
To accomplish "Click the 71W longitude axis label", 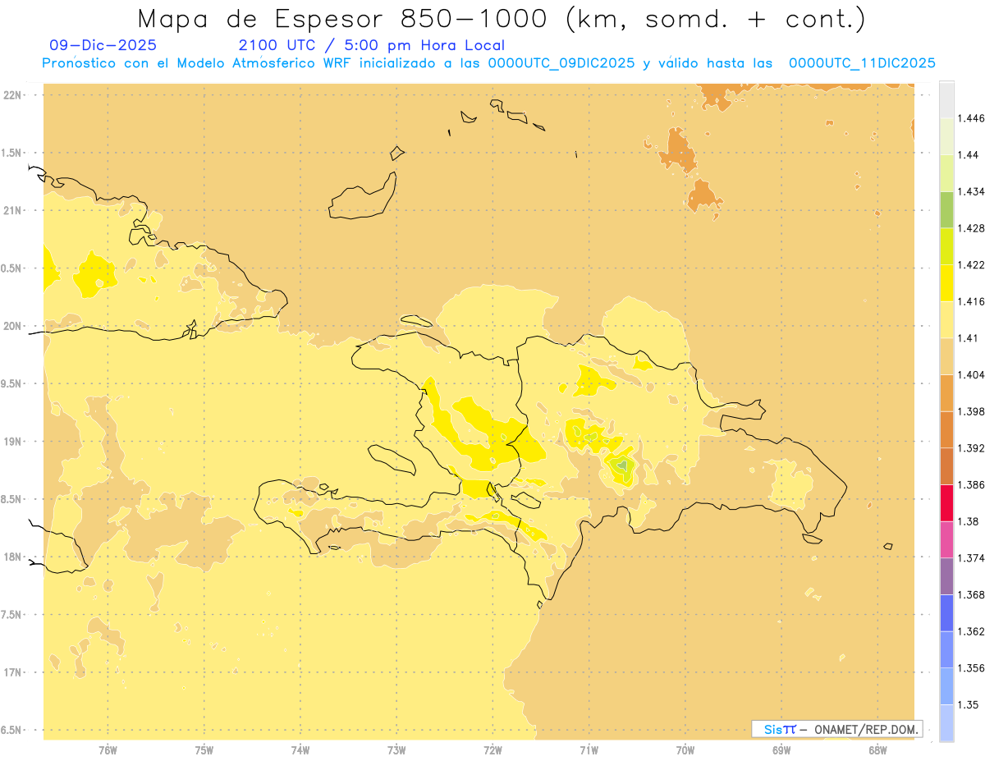I will (x=589, y=750).
